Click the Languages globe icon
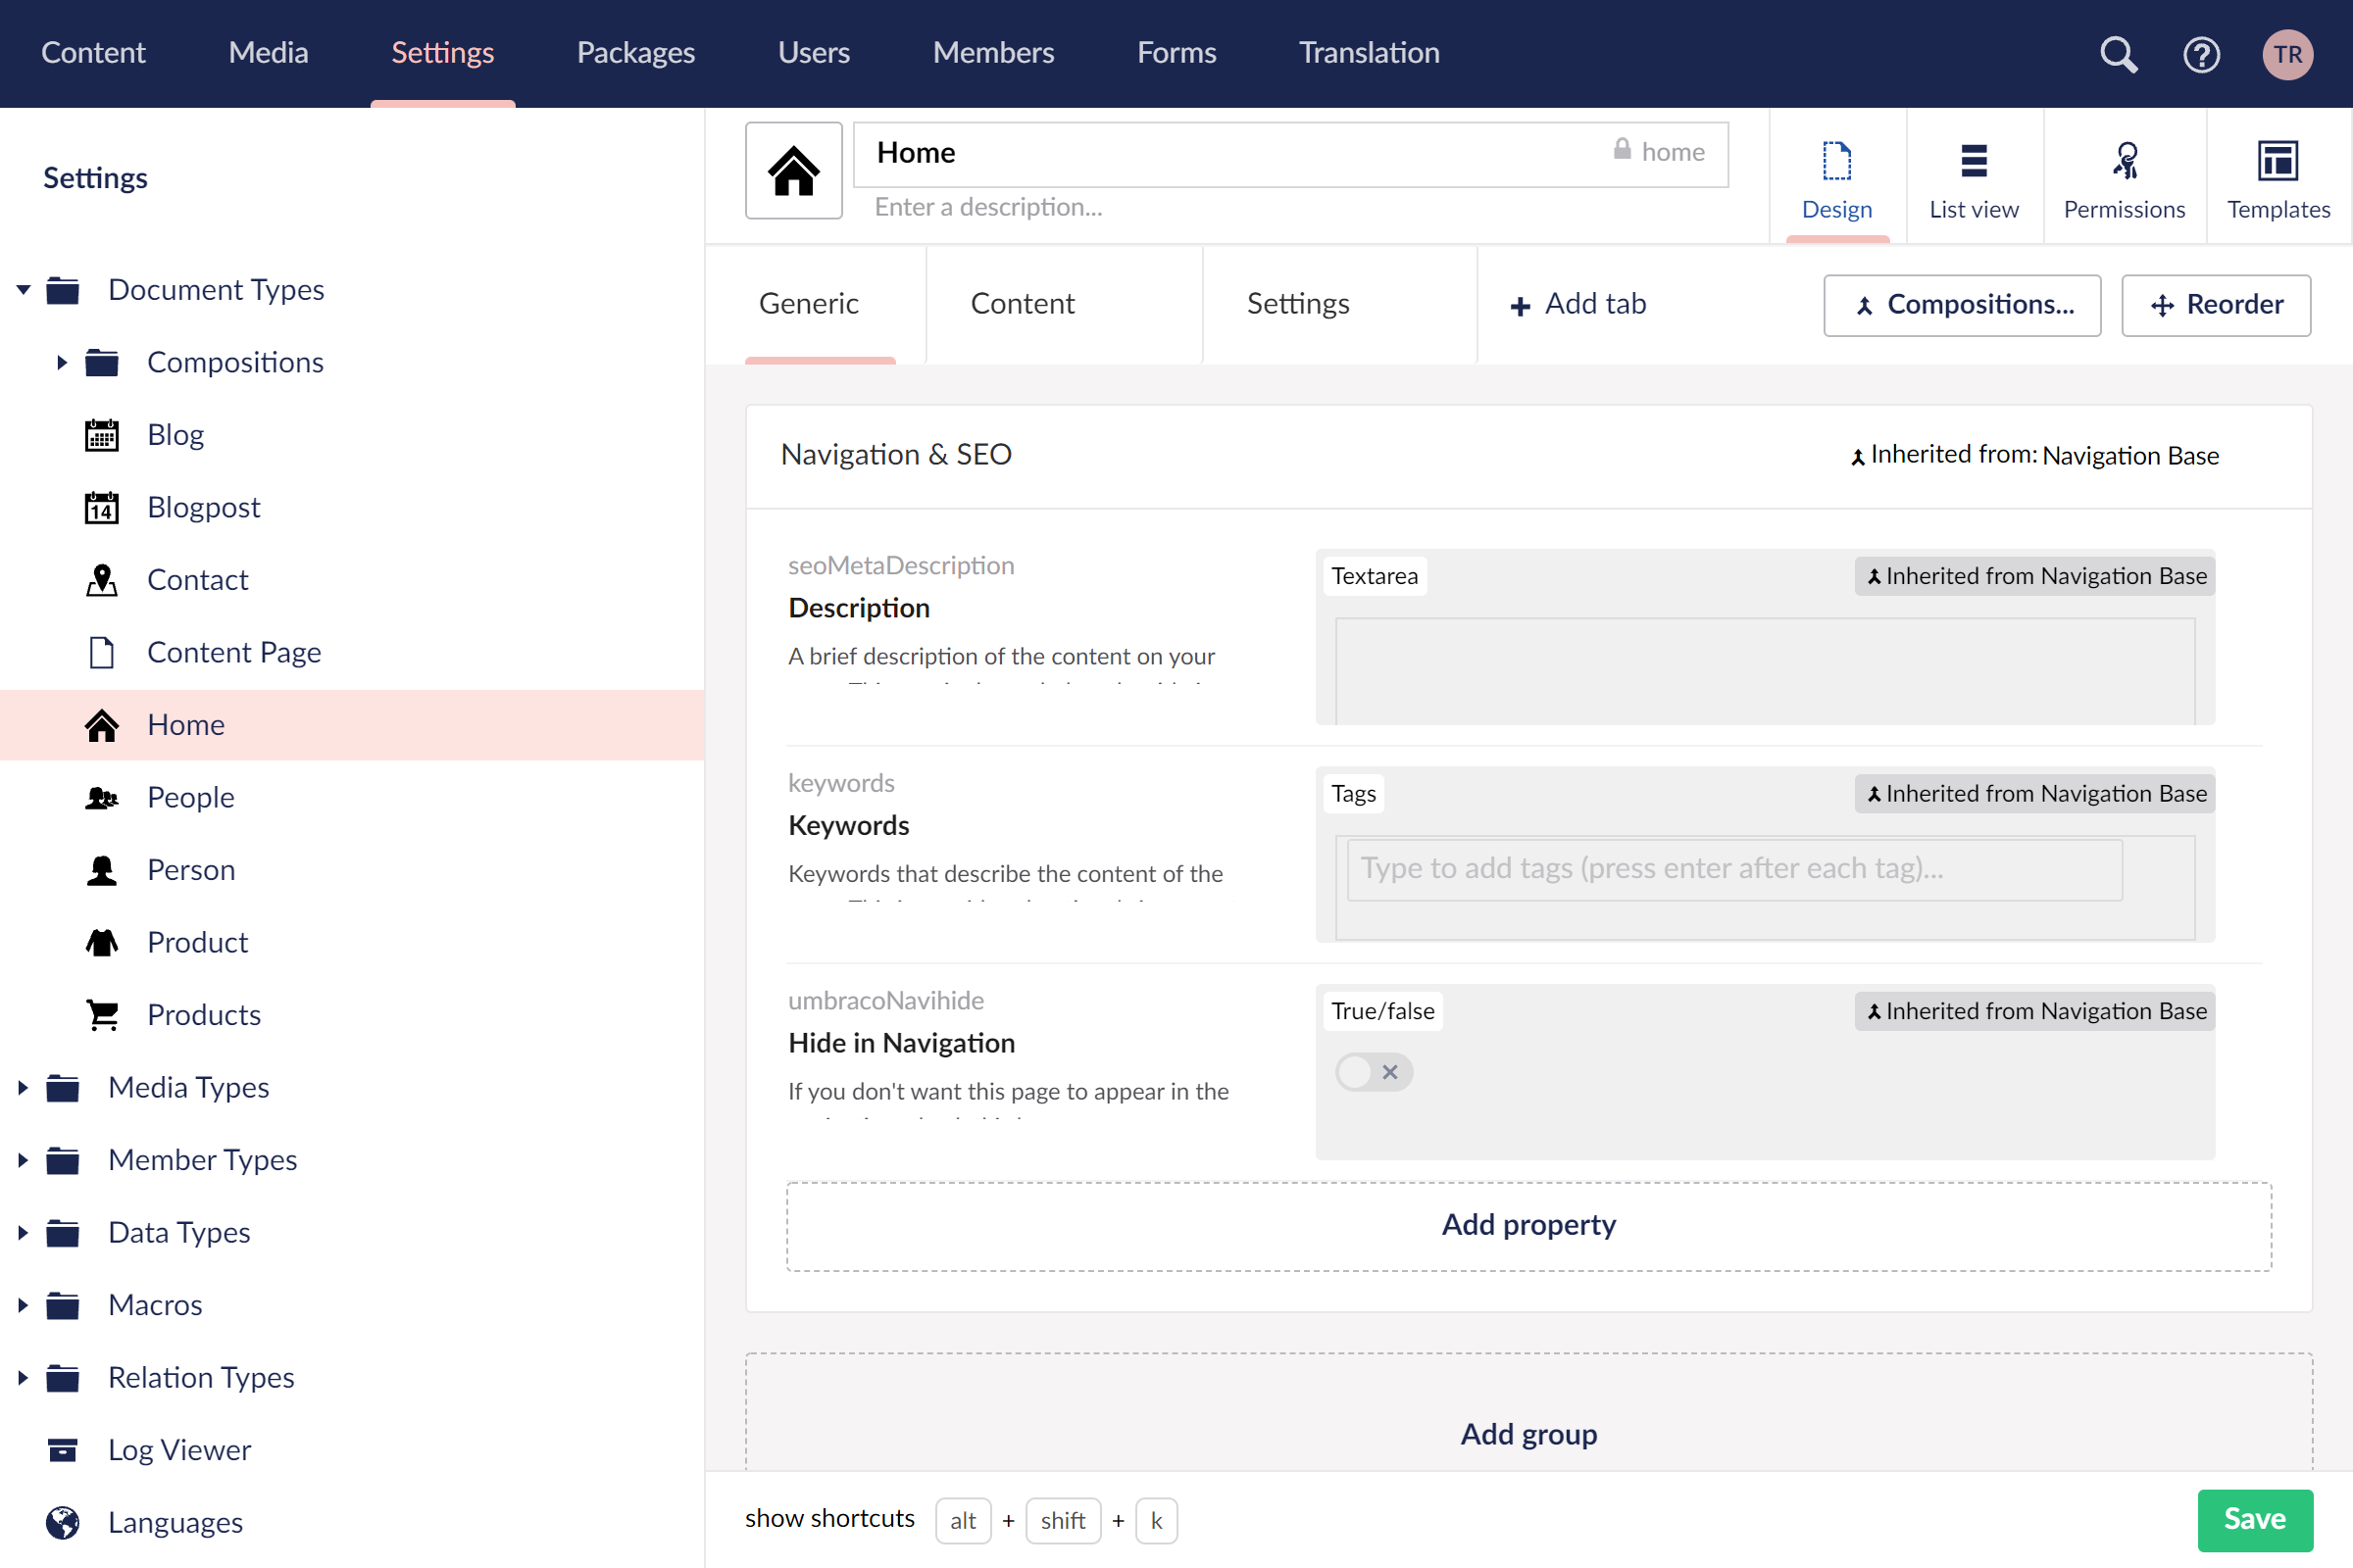 pos(62,1523)
